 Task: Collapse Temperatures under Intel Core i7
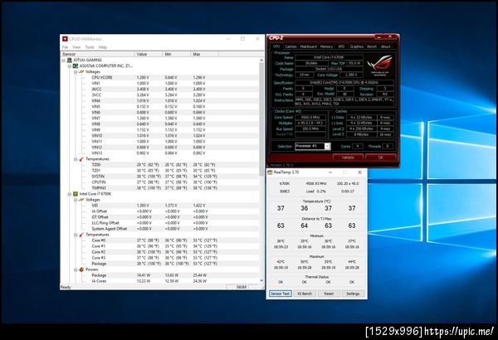point(76,235)
